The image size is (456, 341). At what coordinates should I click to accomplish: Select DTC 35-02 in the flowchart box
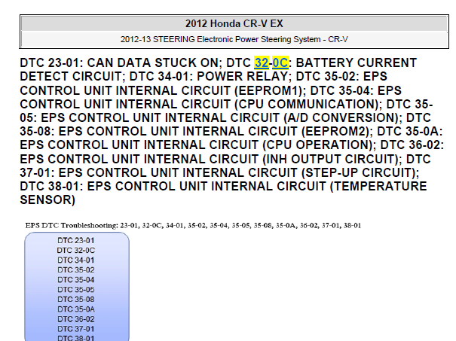point(76,270)
